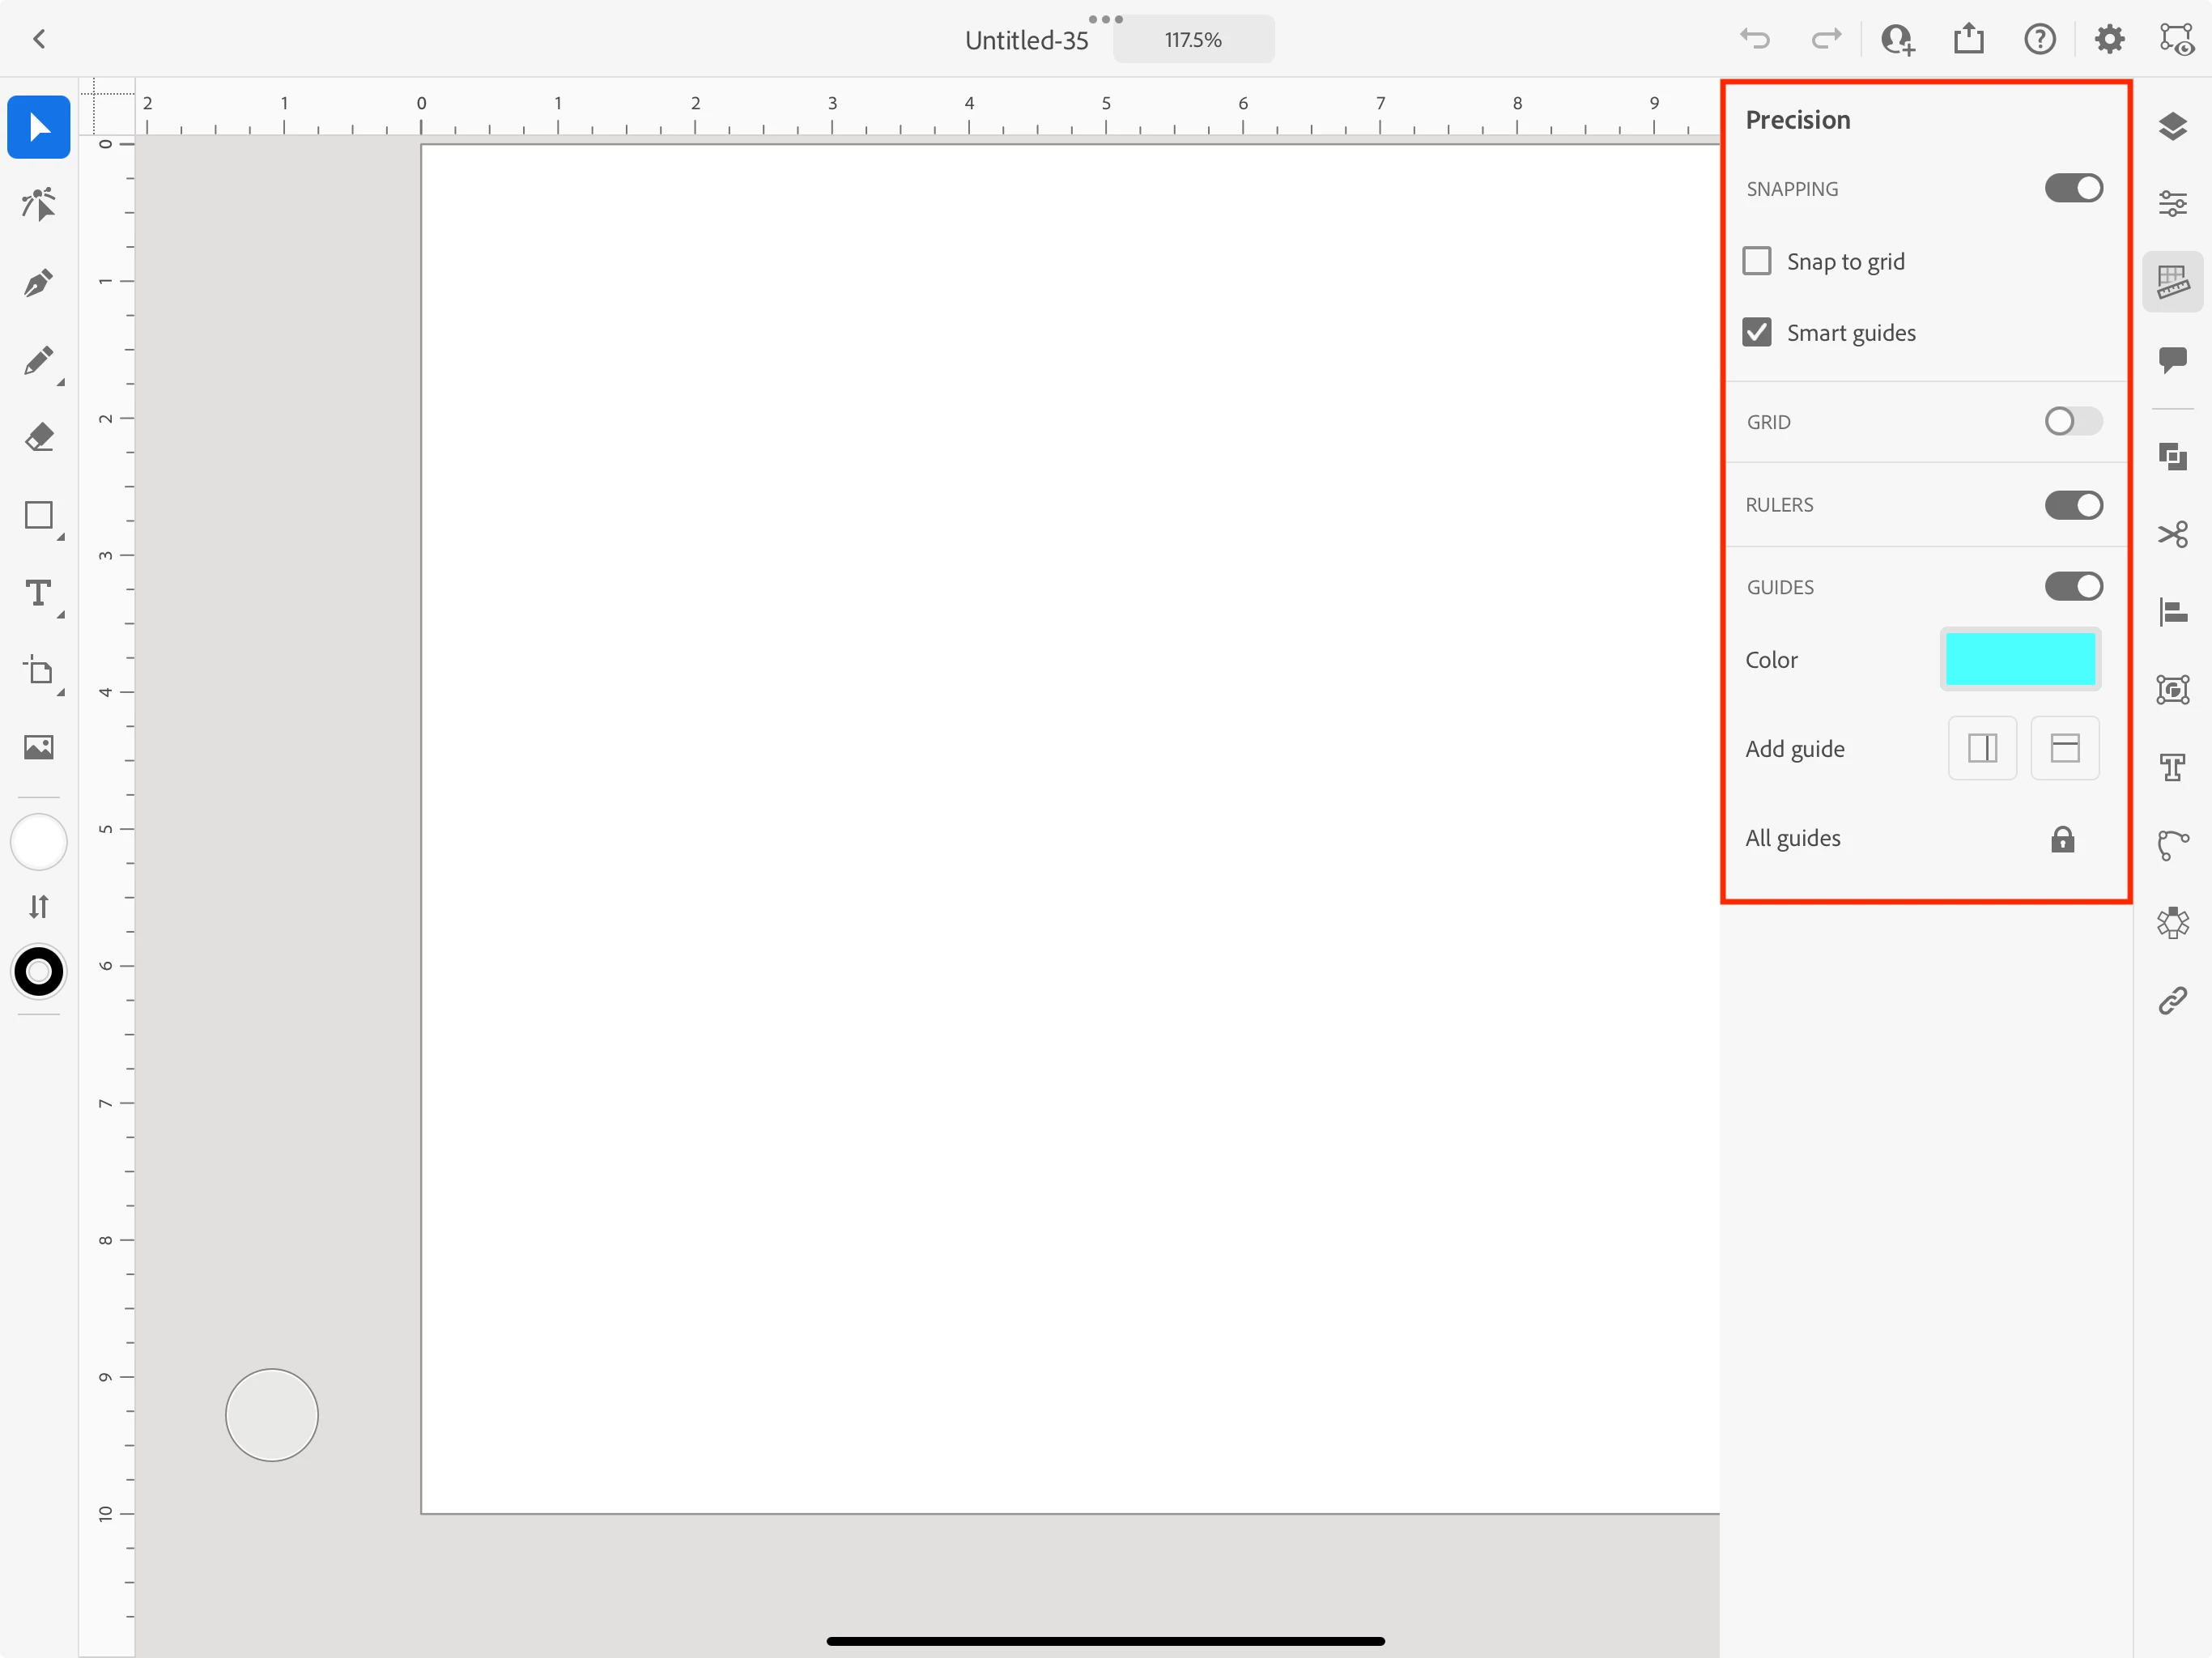Open the Align panel icon
This screenshot has height=1658, width=2212.
pos(2172,612)
